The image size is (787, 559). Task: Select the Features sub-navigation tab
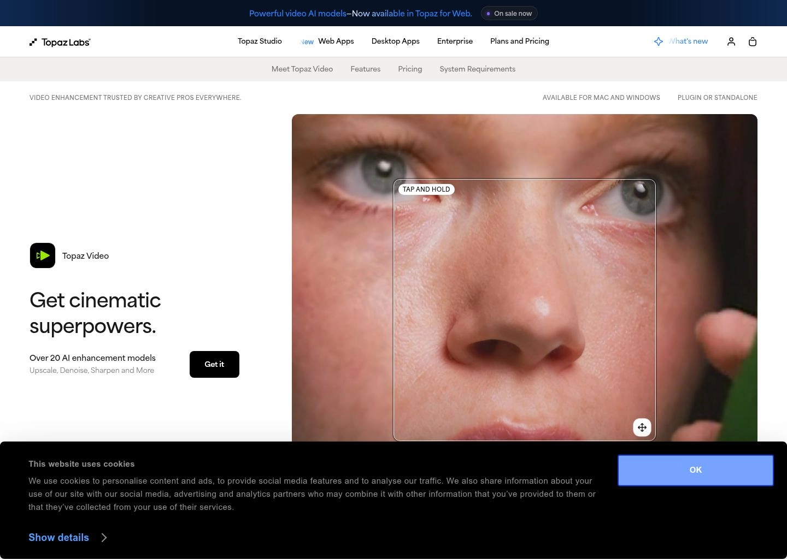(366, 69)
